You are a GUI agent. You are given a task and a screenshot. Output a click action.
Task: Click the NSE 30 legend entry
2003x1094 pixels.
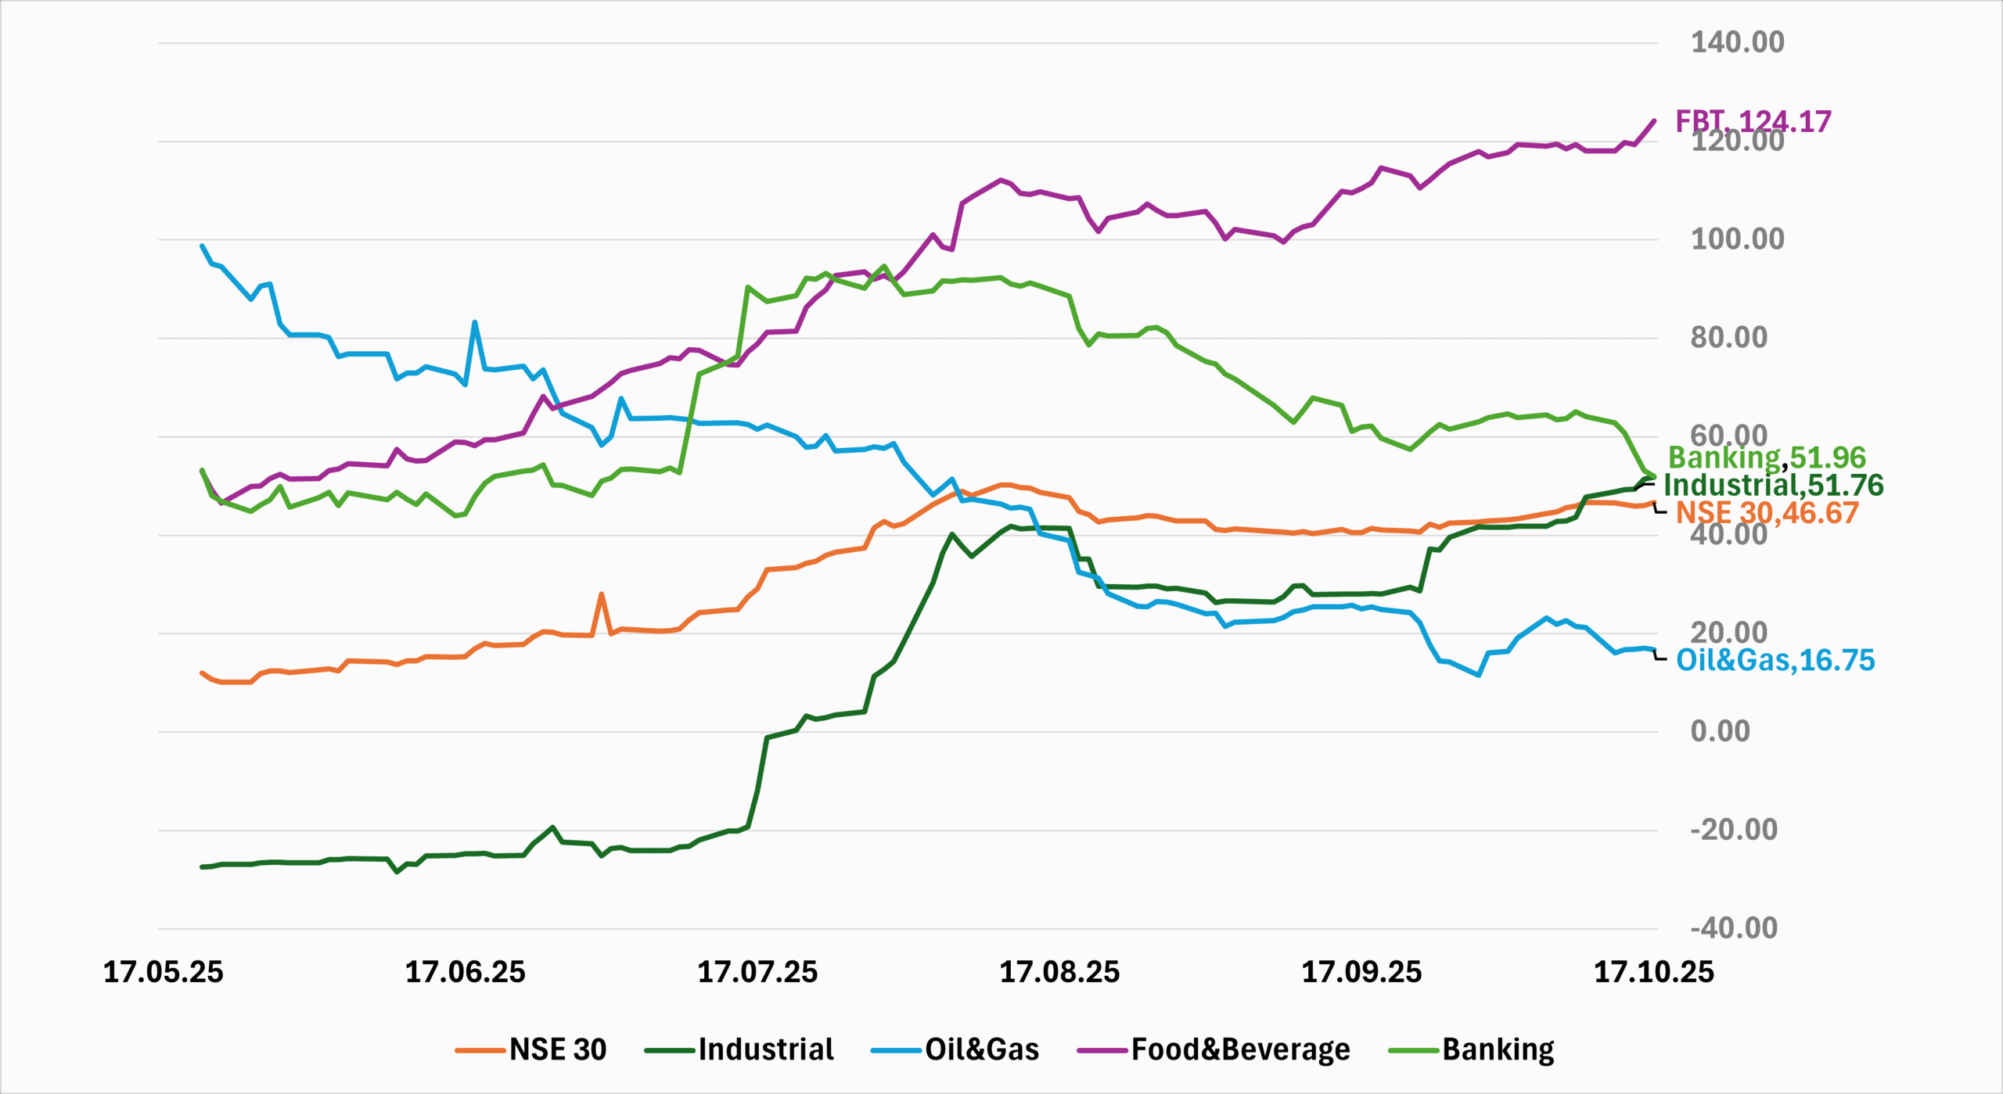pos(558,1049)
